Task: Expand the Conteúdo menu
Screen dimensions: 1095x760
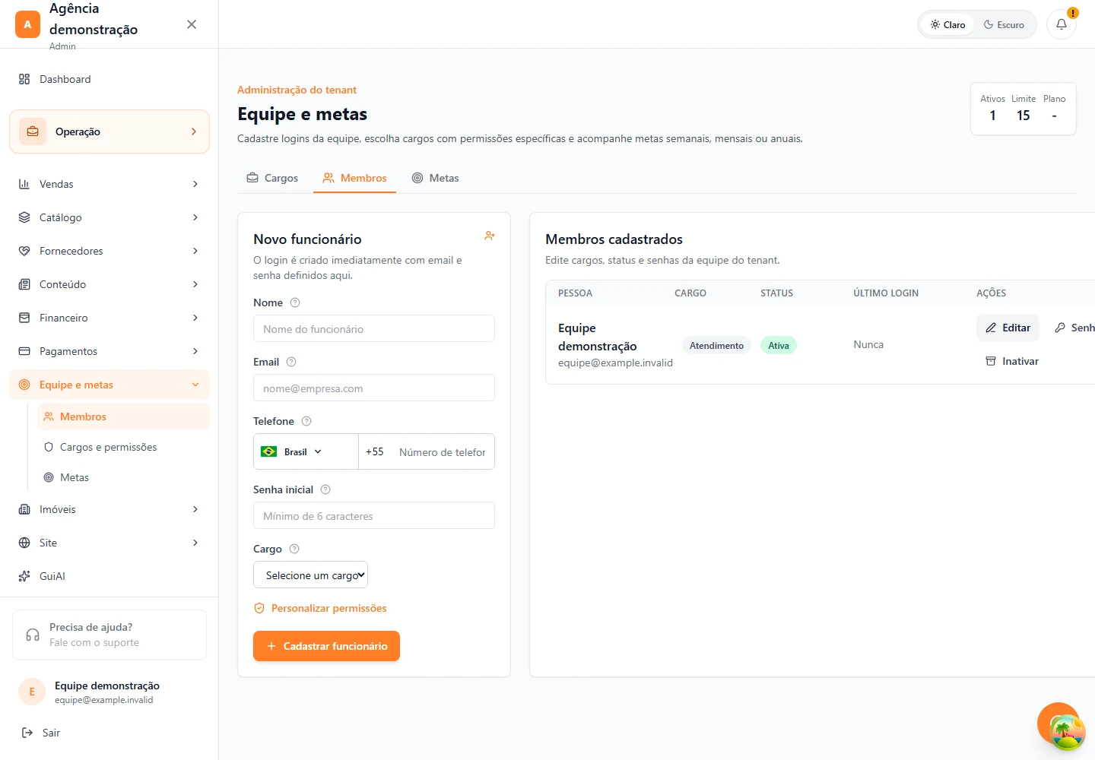Action: pos(109,284)
